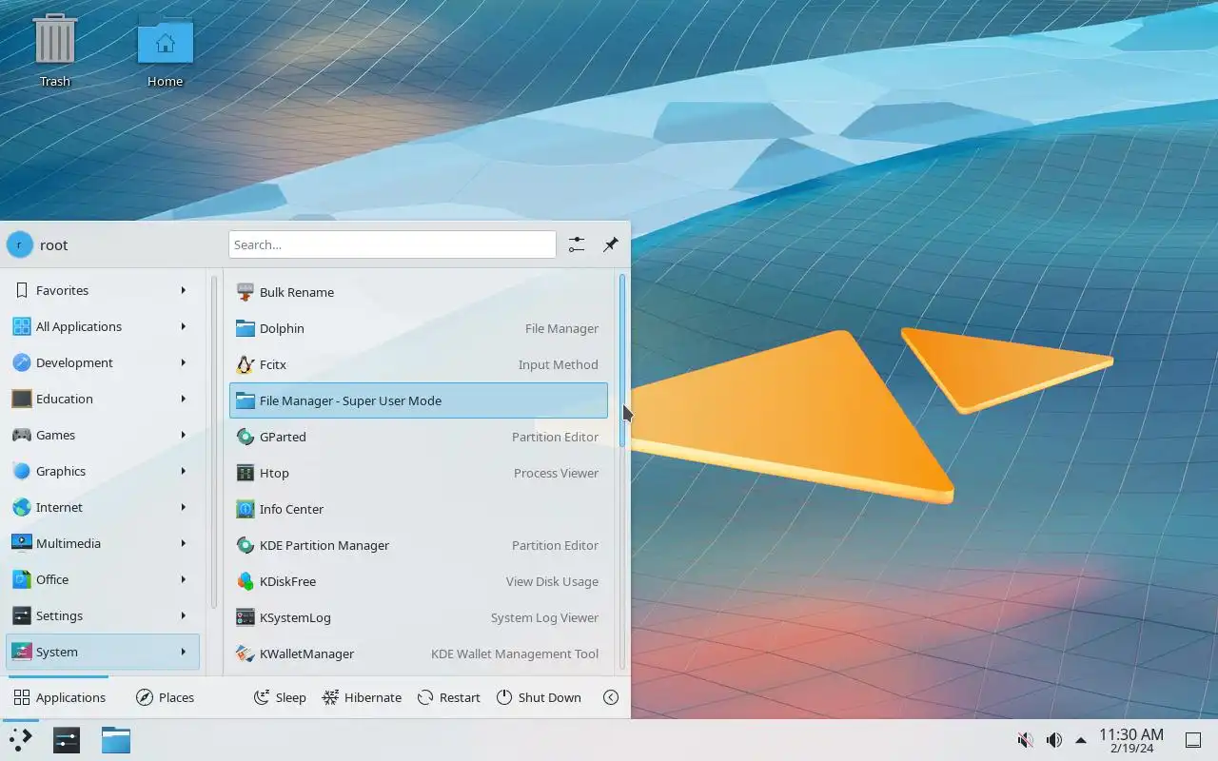Open the volume tray icon

pos(1053,740)
